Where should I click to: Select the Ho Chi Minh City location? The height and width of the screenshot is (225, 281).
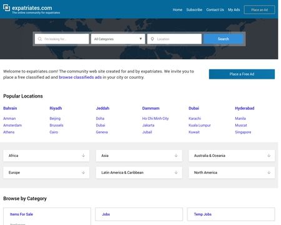(x=155, y=119)
